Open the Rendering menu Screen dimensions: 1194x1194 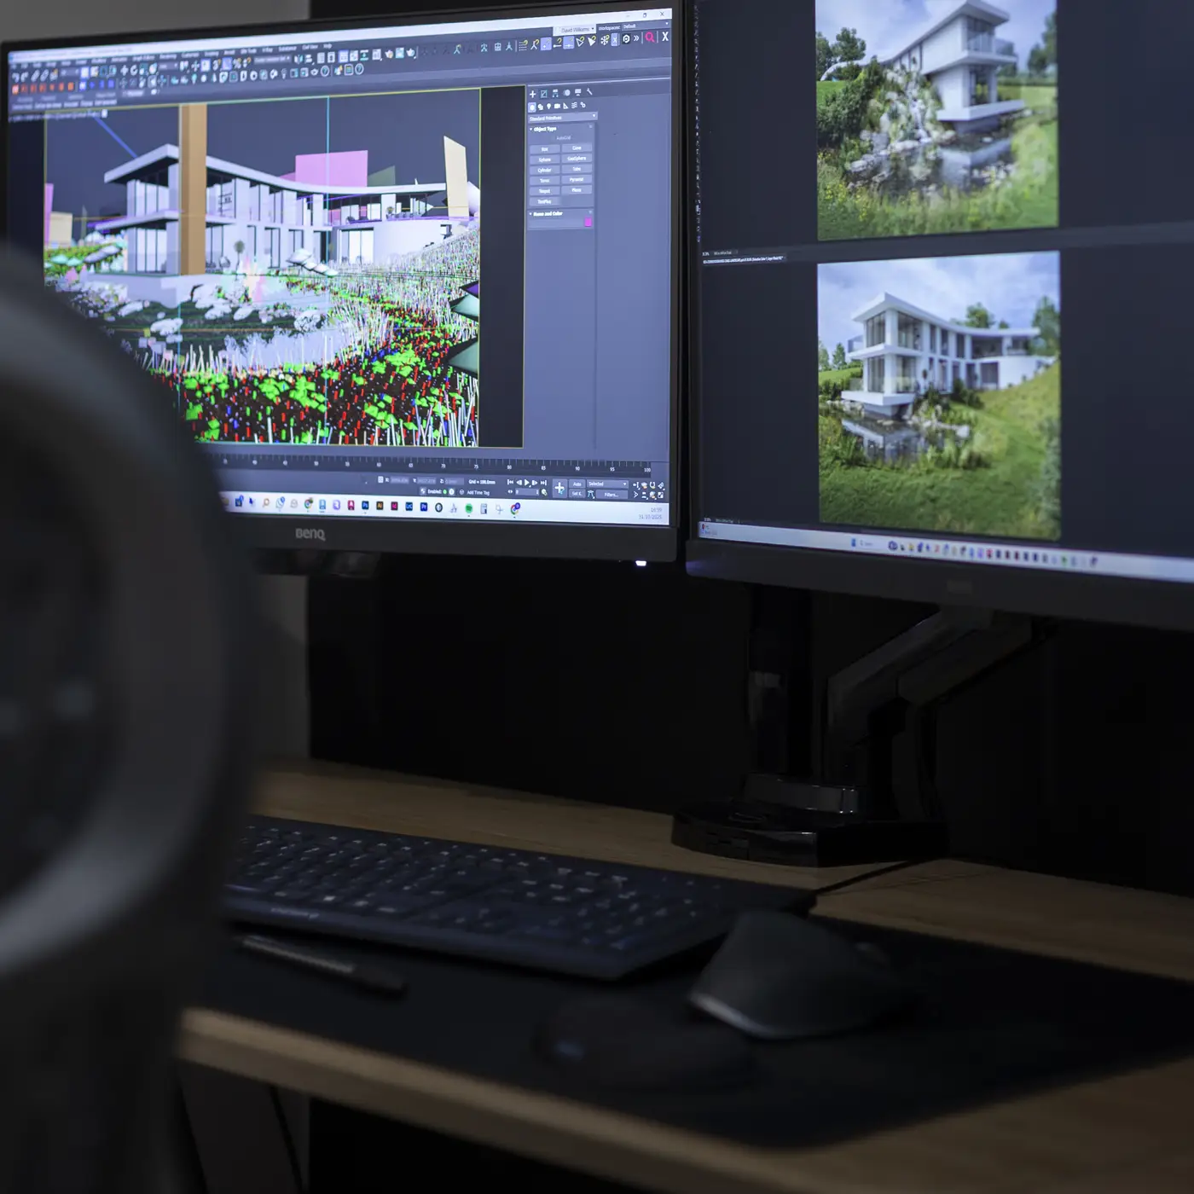[x=167, y=57]
